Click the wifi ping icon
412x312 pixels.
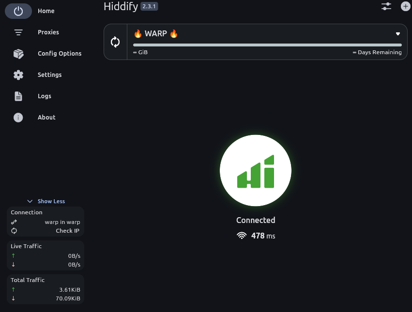[242, 236]
